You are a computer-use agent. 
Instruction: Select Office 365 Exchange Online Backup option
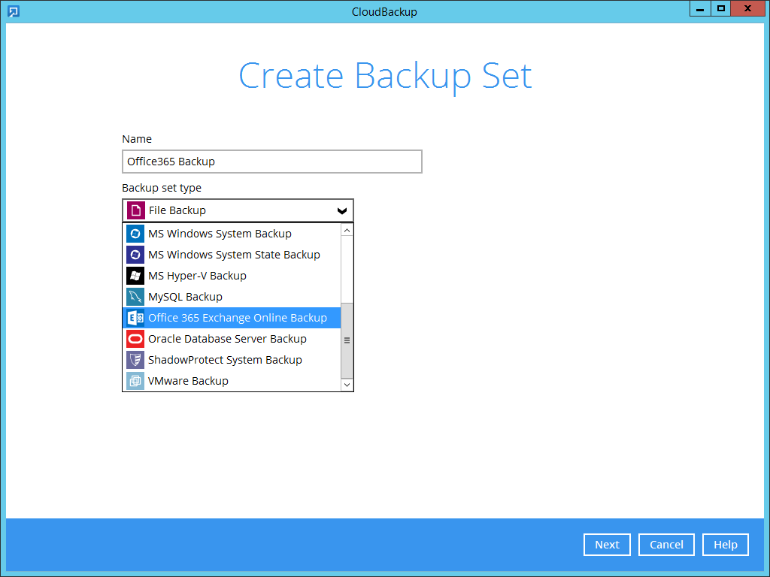coord(238,318)
